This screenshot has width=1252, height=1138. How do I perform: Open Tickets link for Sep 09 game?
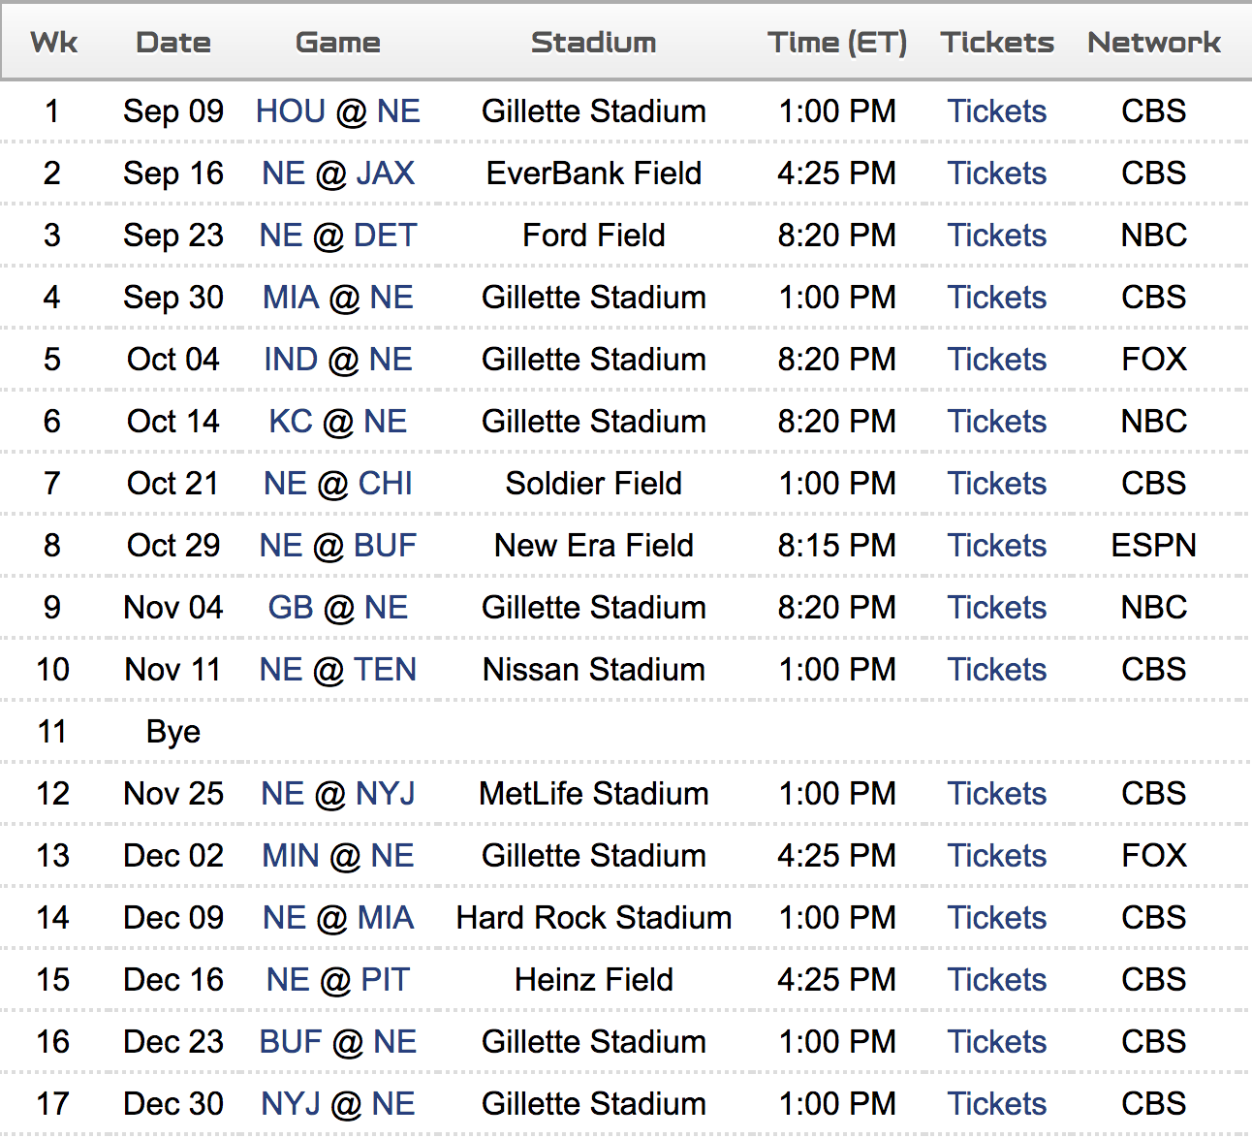[996, 111]
